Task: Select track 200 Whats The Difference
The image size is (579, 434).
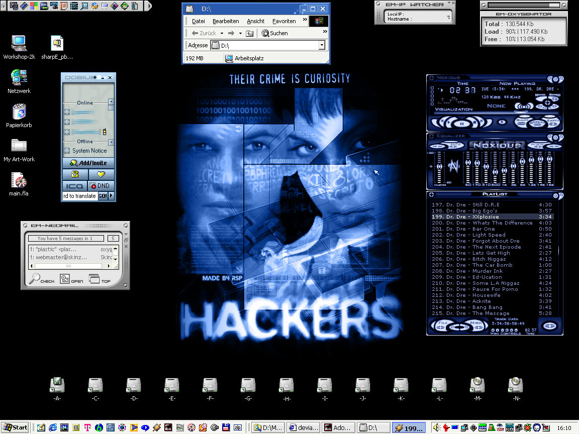Action: [492, 223]
